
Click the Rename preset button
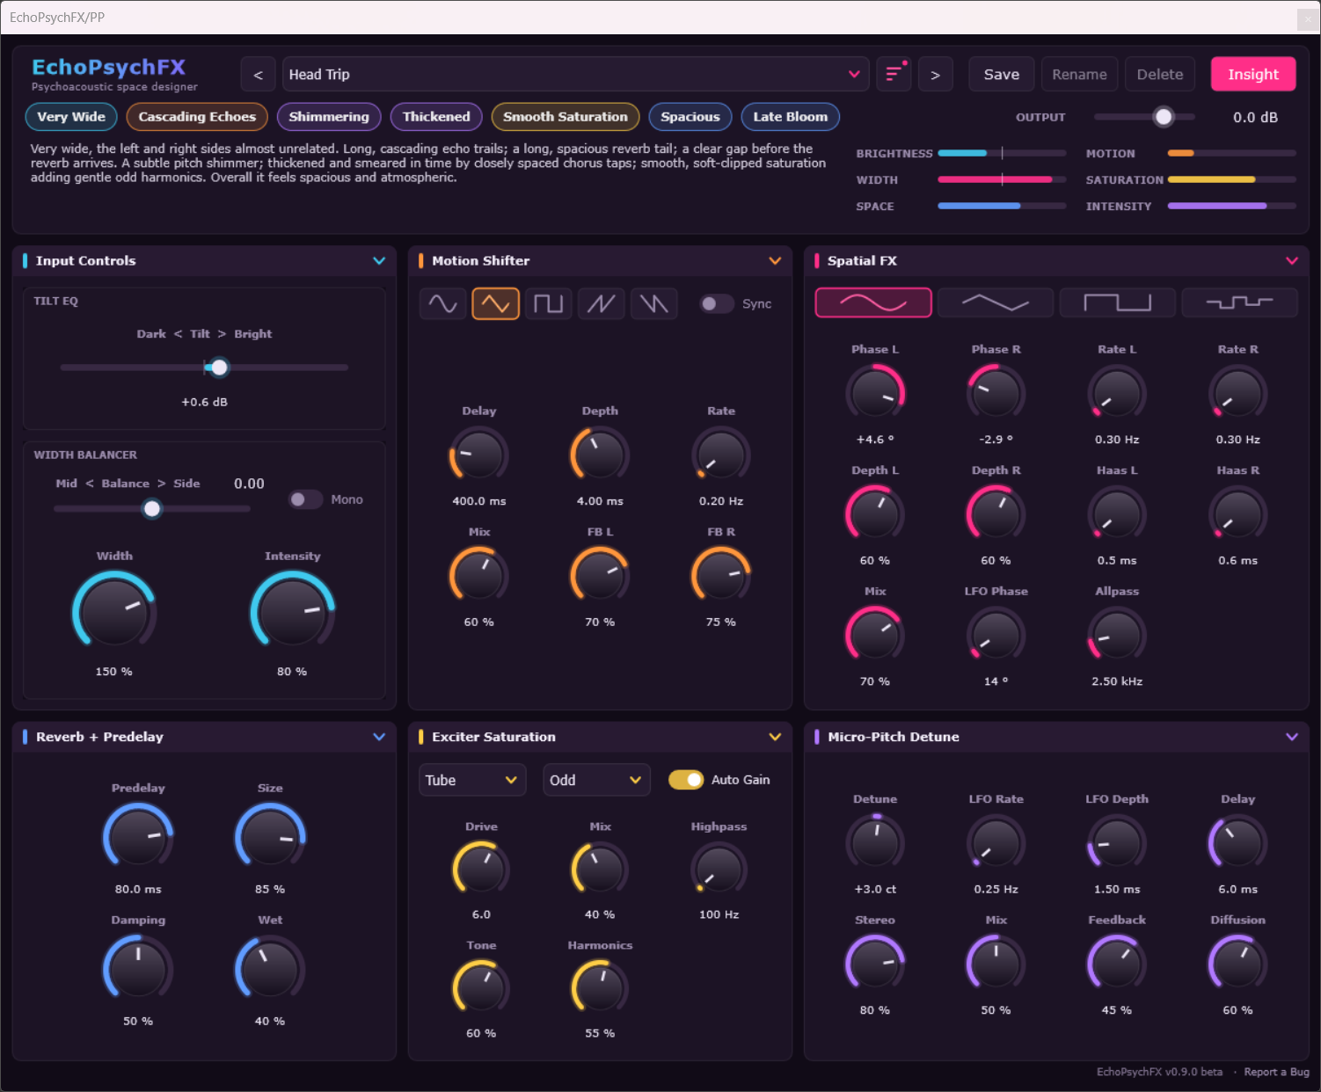coord(1080,75)
